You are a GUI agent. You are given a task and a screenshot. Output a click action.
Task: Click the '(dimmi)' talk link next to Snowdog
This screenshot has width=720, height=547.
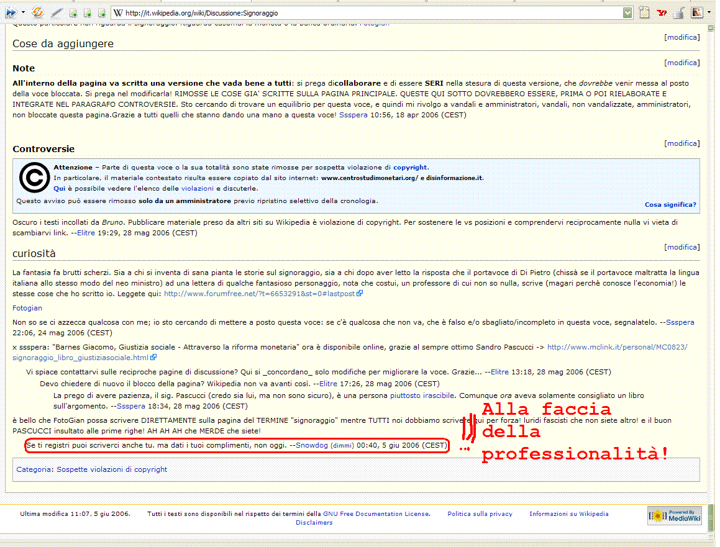[342, 446]
